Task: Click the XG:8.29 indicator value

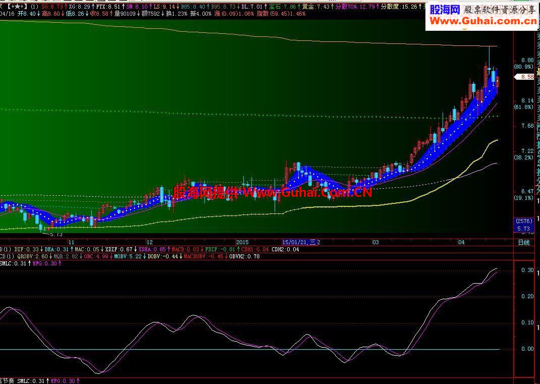Action: tap(80, 6)
